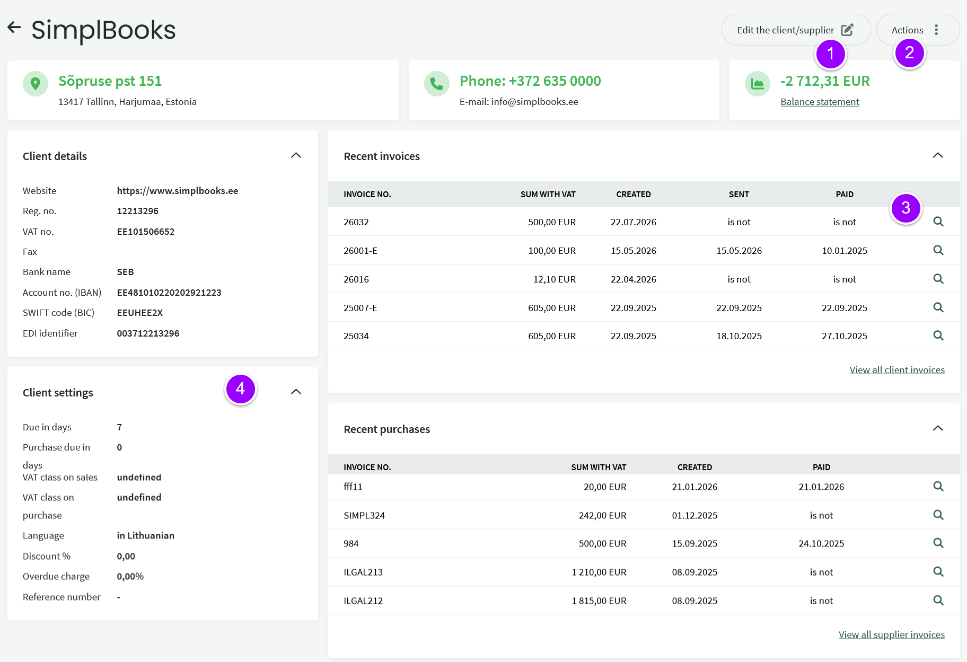Viewport: 967px width, 662px height.
Task: Open invoice 26001-E magnifier icon
Action: (x=938, y=250)
